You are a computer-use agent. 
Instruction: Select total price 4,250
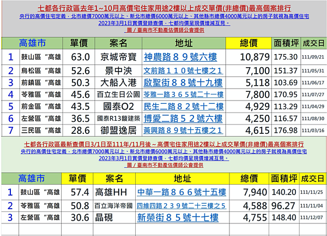coord(258,119)
